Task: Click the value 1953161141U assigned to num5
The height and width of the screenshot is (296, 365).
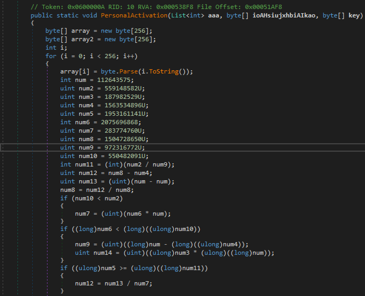Action: [127, 114]
